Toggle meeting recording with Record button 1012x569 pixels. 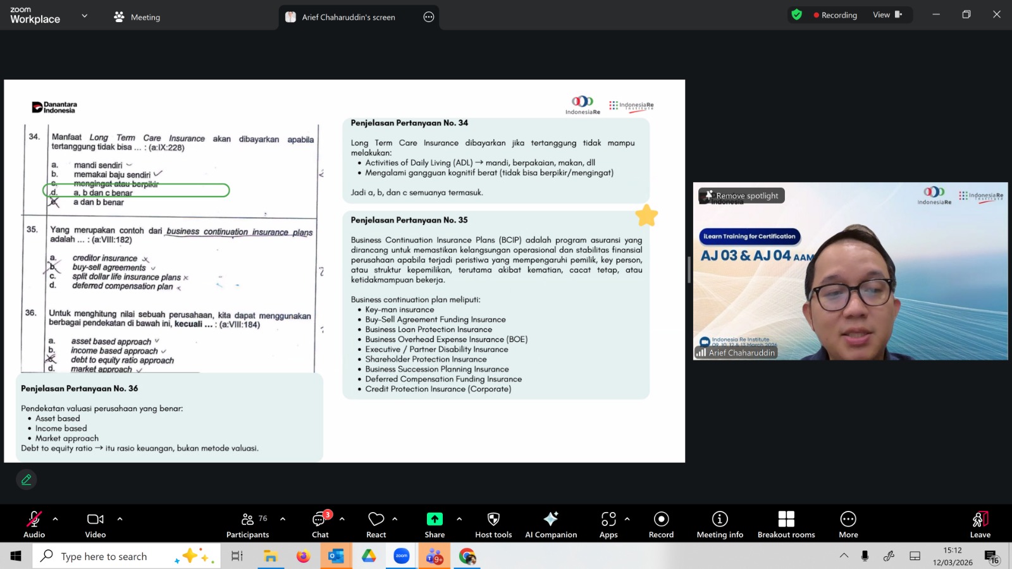click(x=661, y=524)
